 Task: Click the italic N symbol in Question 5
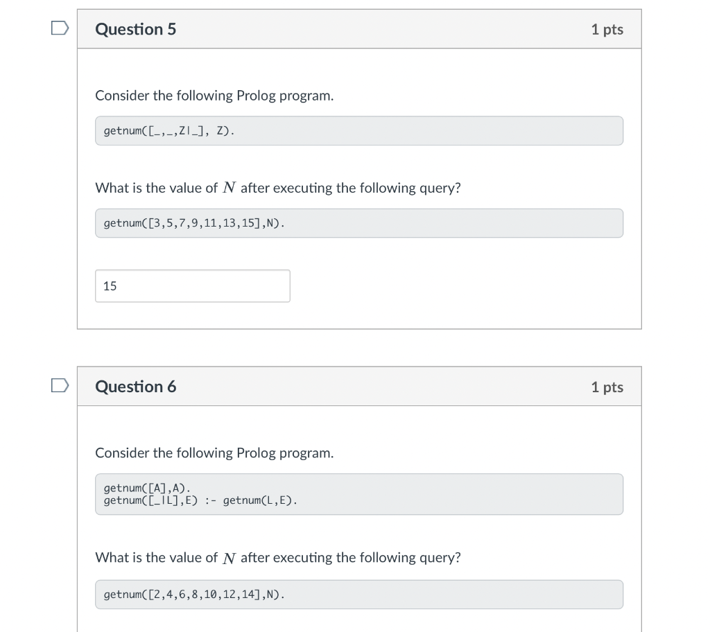pyautogui.click(x=229, y=187)
